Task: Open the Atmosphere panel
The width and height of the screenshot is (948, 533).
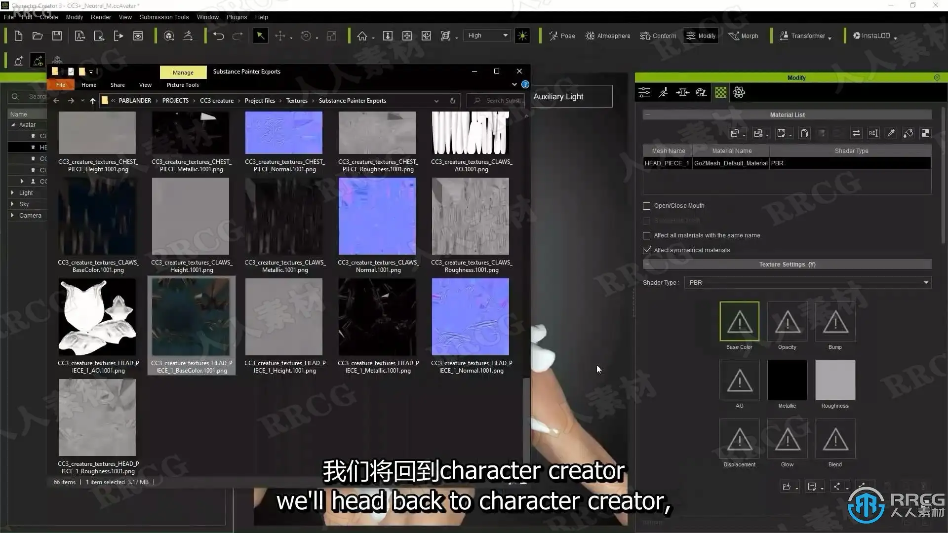Action: tap(607, 36)
